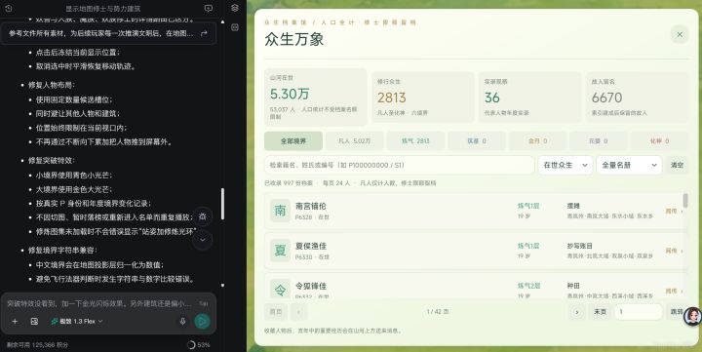702x352 pixels.
Task: Click the pinned prompt 参考文件所有素材 banner
Action: tap(108, 33)
